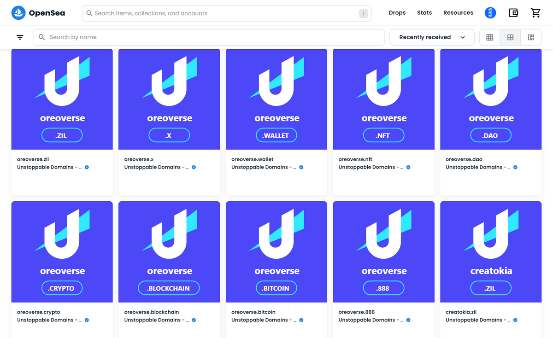Open Unstoppable Domains collection under oreoverse.bitcoin
Screen dimensions: 553x338
264,320
